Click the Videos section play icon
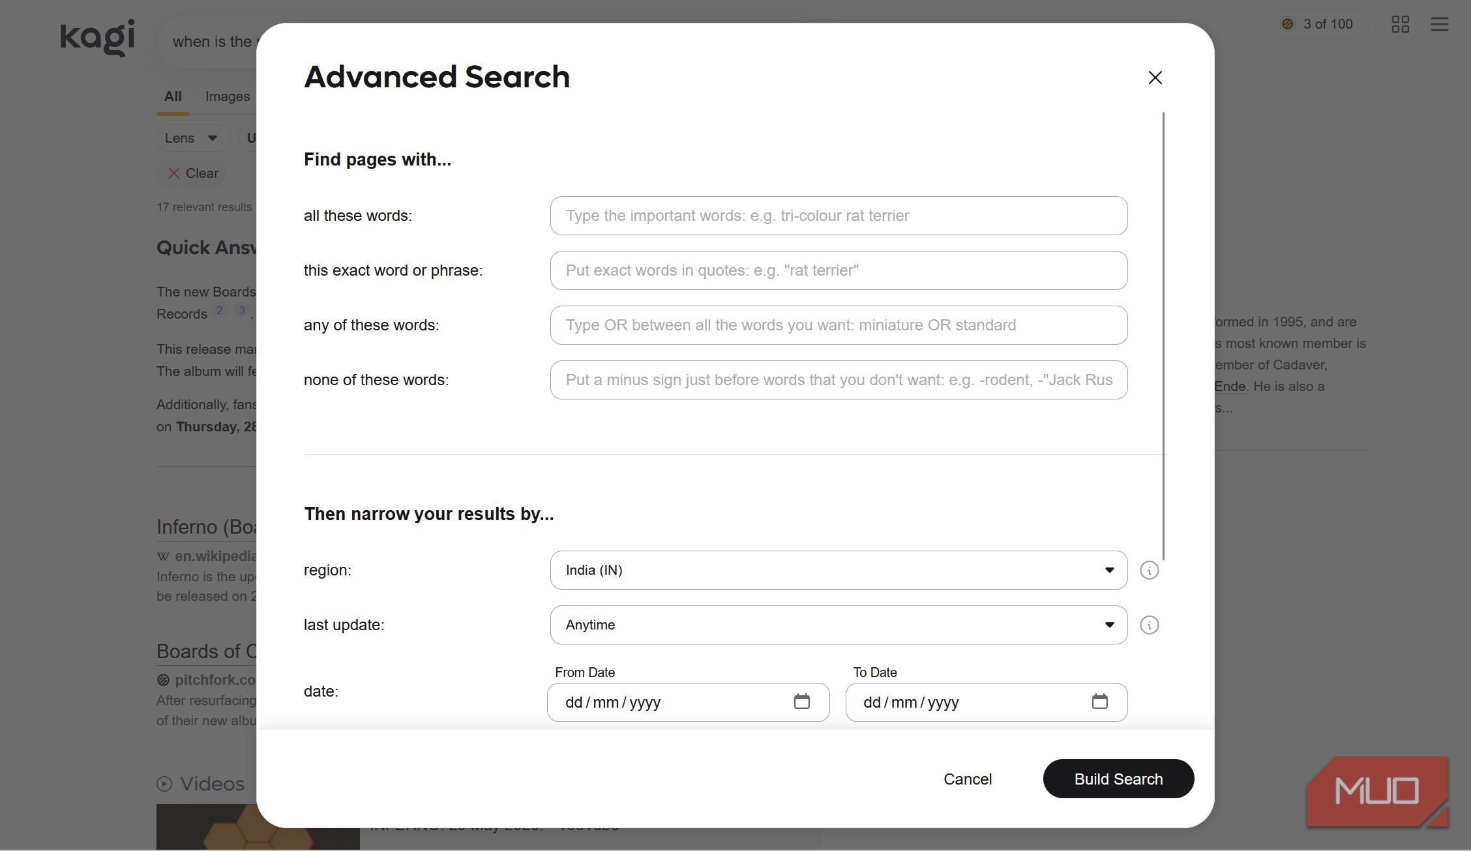The image size is (1471, 851). pos(164,784)
